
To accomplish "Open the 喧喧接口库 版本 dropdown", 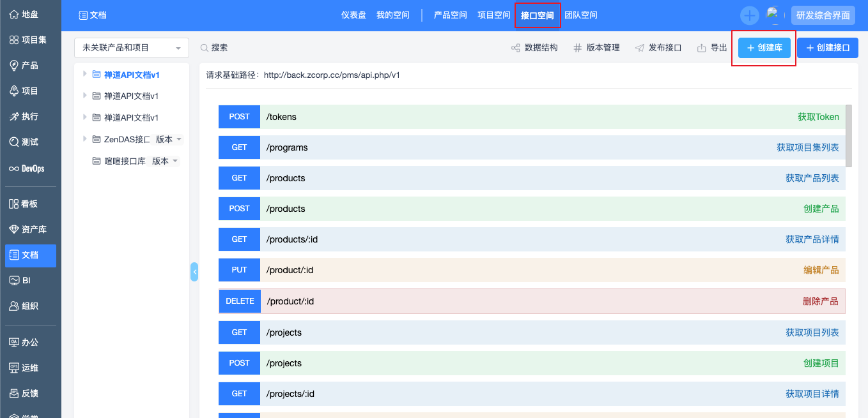I will [165, 161].
